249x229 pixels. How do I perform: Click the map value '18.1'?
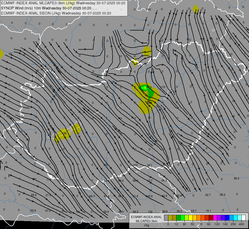208,211
